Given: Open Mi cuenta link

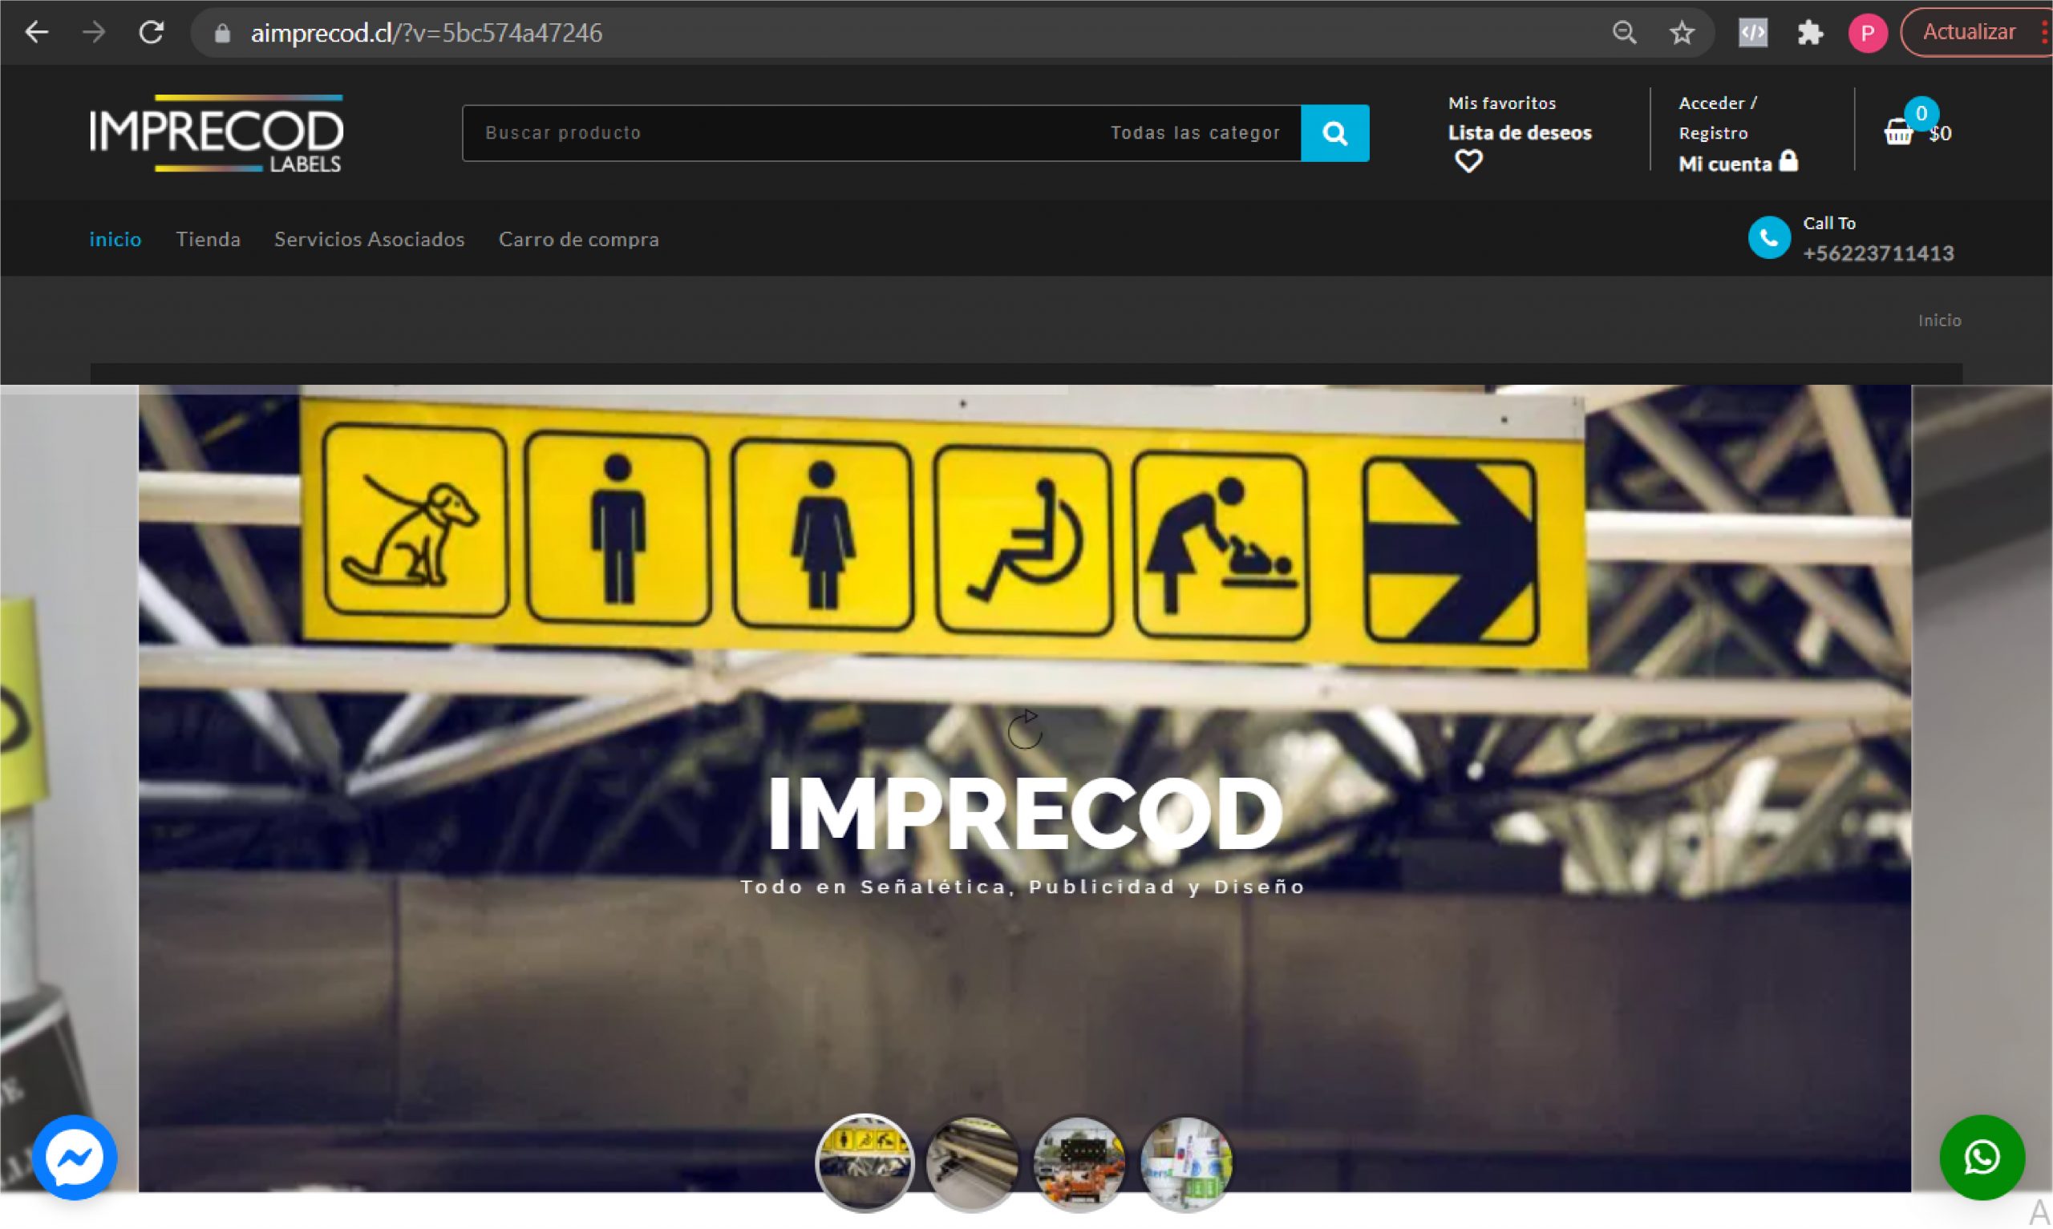Looking at the screenshot, I should pos(1724,164).
